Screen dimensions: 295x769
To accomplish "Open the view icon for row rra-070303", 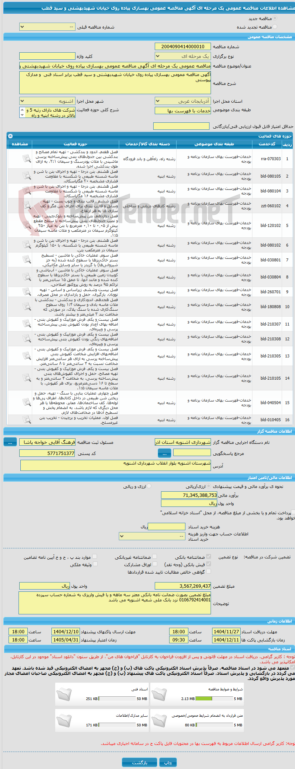I will (x=26, y=159).
